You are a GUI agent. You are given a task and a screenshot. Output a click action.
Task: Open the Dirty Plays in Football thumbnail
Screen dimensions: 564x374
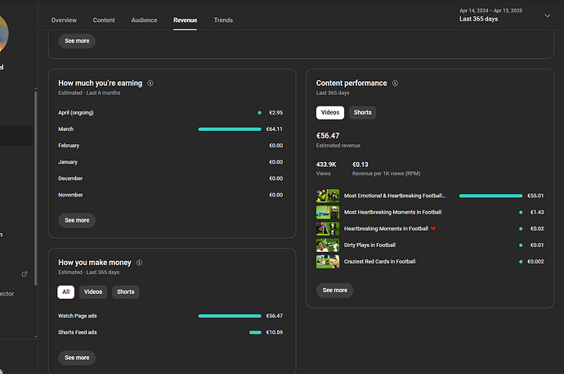[x=328, y=246]
